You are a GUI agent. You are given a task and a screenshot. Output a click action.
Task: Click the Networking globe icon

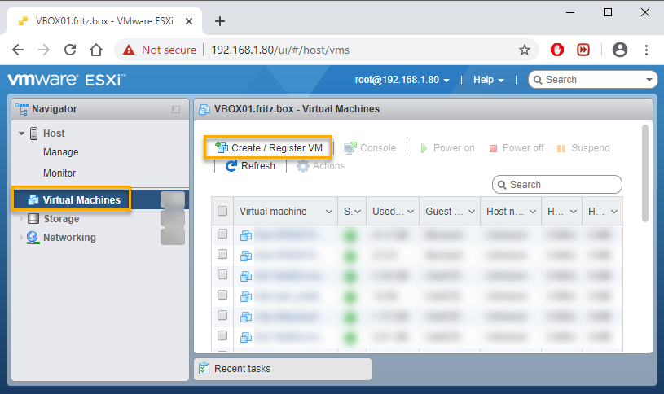(x=33, y=238)
